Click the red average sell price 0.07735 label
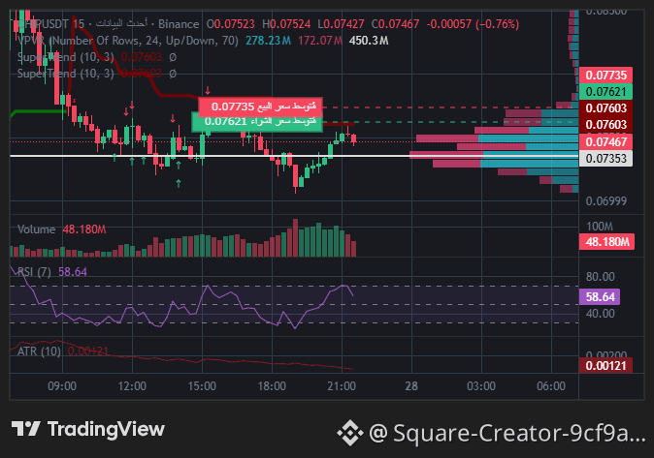This screenshot has height=458, width=654. [x=261, y=107]
